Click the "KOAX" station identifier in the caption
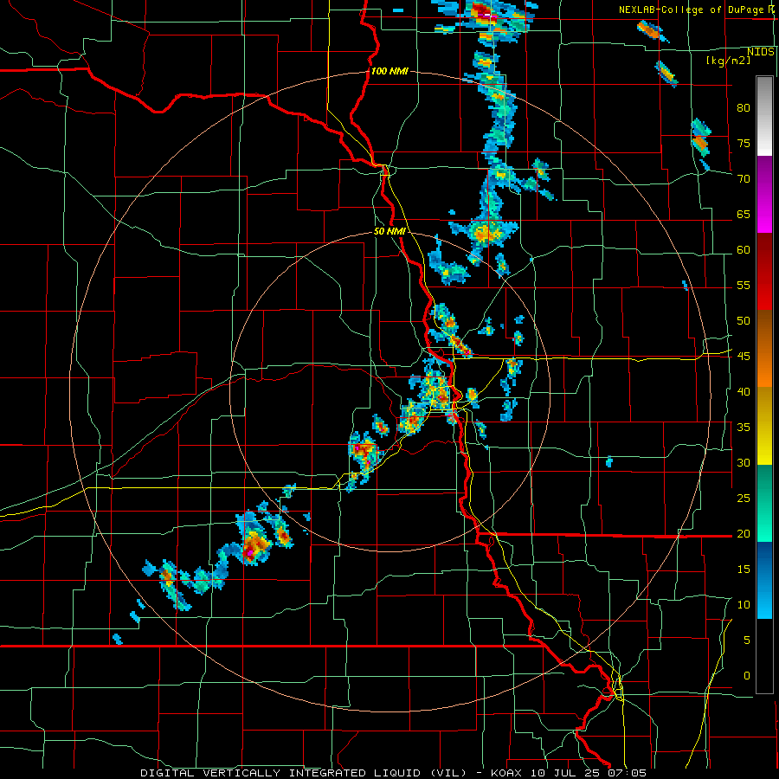779x779 pixels. 506,773
